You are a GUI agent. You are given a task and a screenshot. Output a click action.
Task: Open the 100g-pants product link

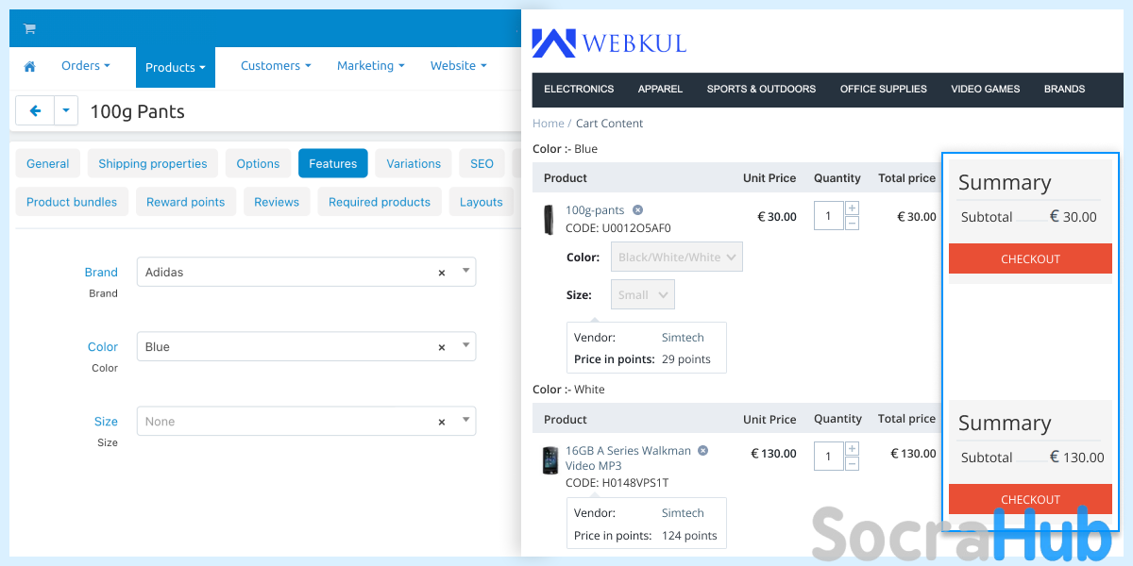tap(595, 210)
